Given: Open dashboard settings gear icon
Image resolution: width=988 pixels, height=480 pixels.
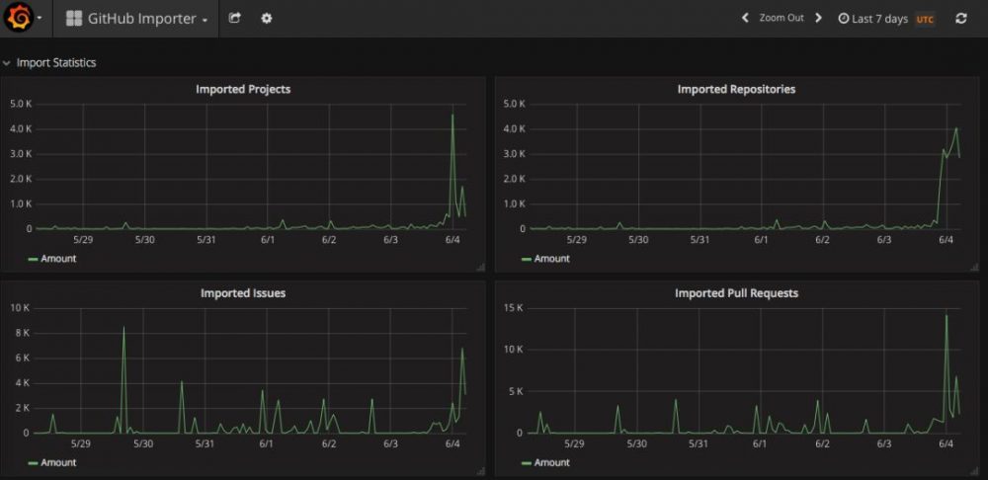Looking at the screenshot, I should click(267, 18).
